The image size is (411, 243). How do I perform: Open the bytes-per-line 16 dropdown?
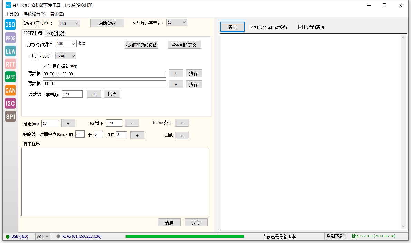point(177,22)
